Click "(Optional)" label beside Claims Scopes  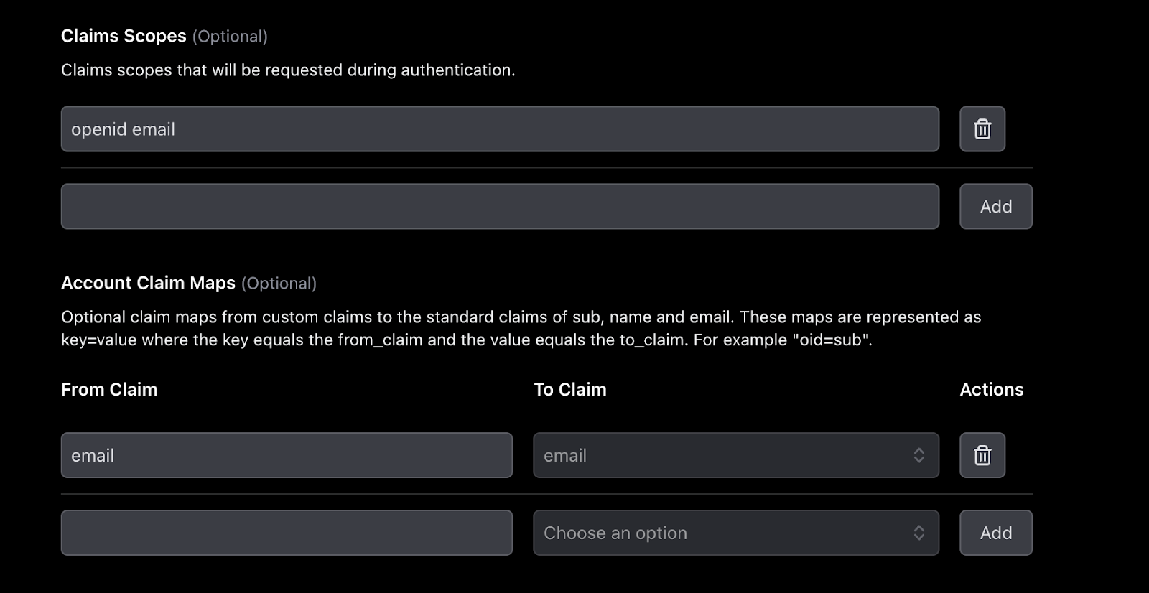tap(230, 37)
